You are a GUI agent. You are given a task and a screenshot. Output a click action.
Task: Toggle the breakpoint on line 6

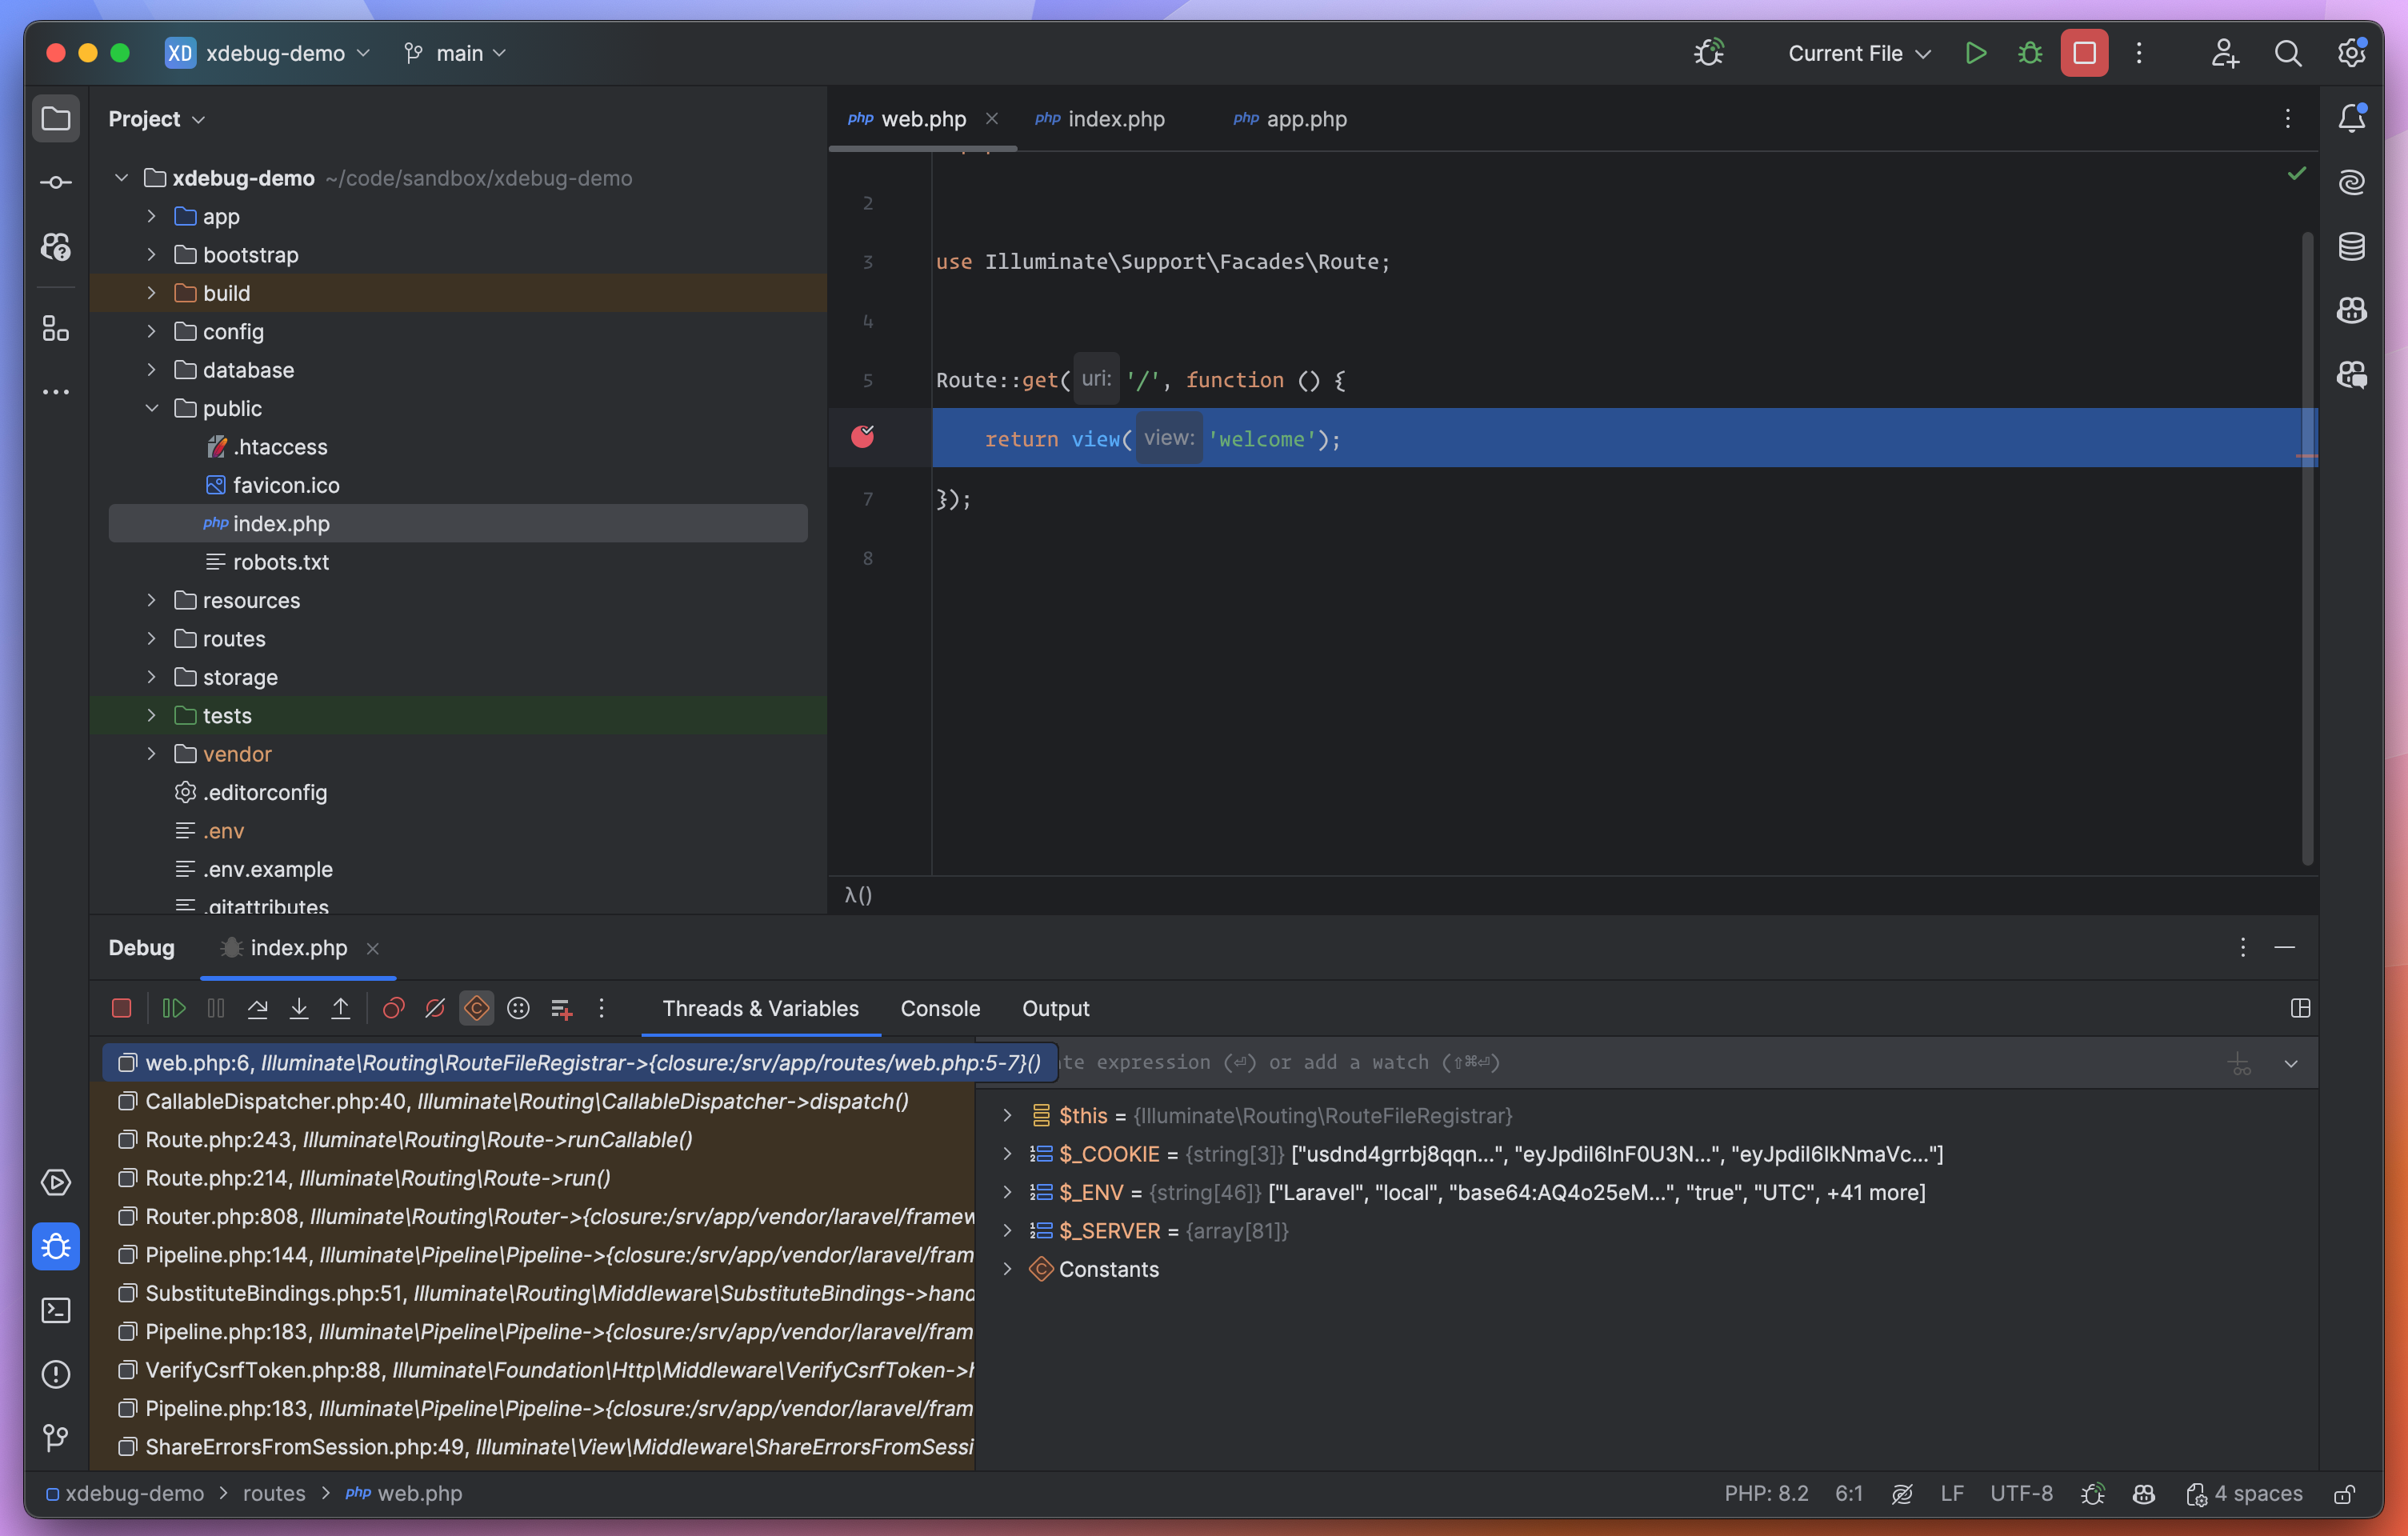[862, 437]
